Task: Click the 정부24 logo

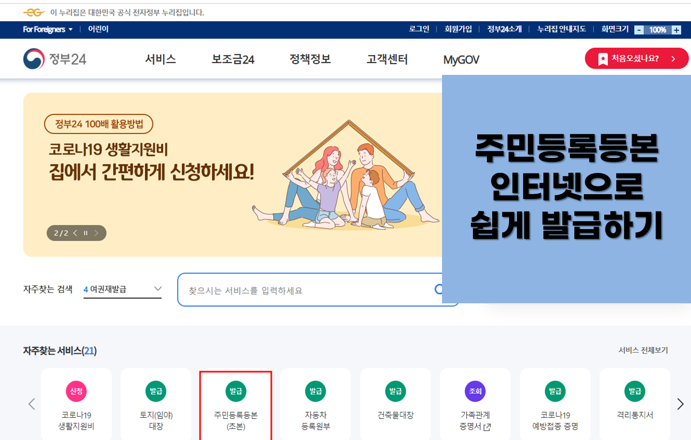Action: 55,58
